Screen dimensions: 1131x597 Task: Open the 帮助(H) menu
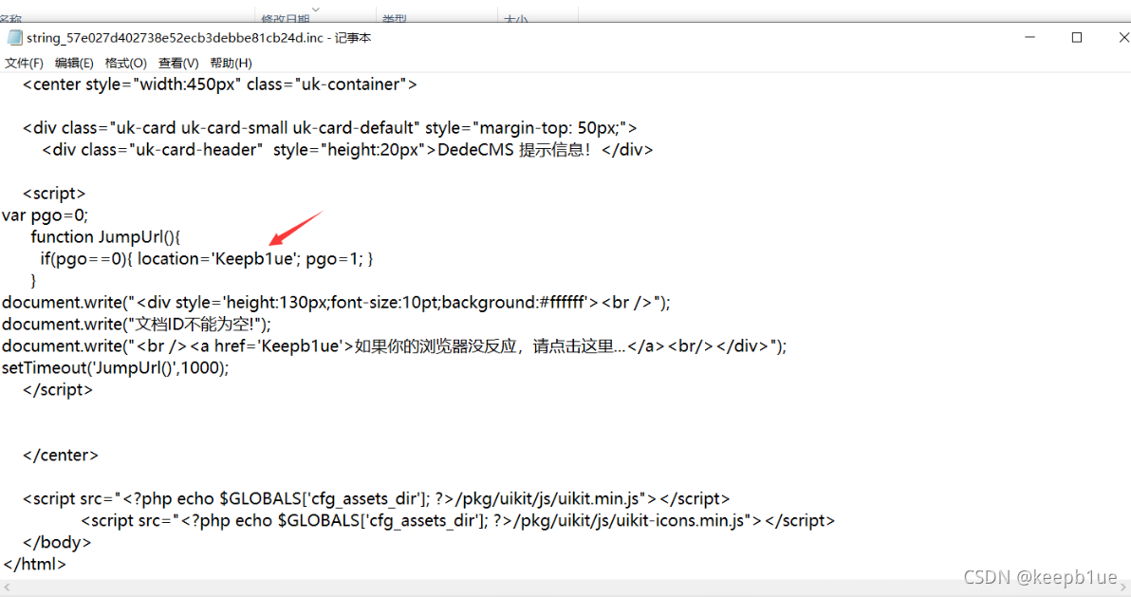(231, 63)
